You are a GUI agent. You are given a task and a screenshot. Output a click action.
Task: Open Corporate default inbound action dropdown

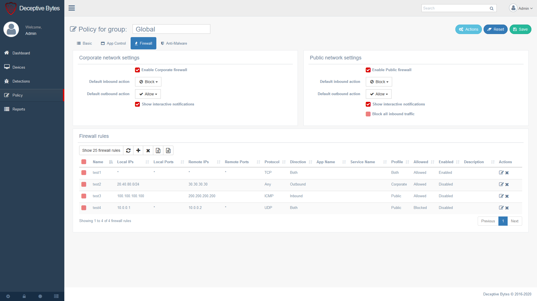tap(148, 82)
